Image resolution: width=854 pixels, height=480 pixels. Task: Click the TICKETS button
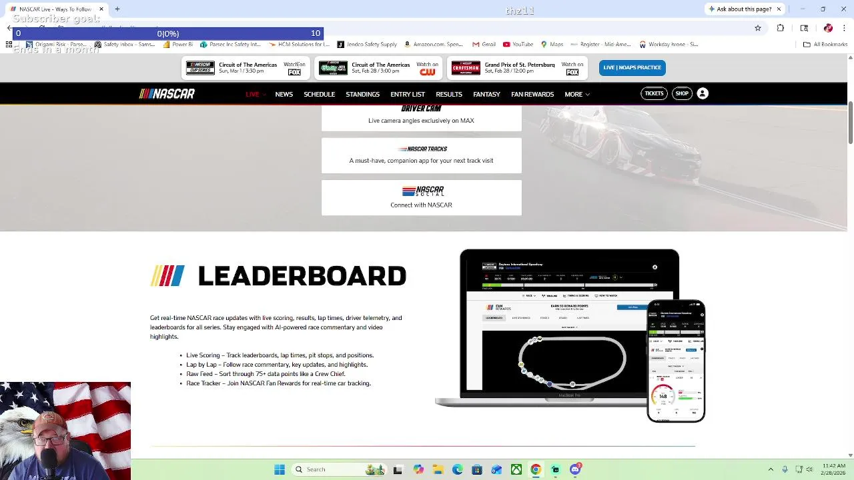(655, 94)
